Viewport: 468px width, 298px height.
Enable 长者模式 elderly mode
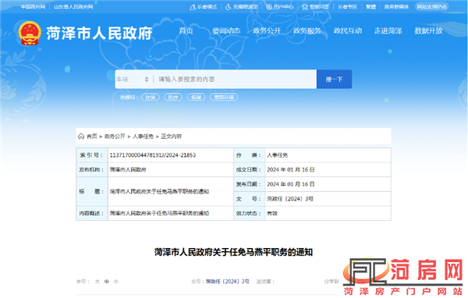[204, 7]
